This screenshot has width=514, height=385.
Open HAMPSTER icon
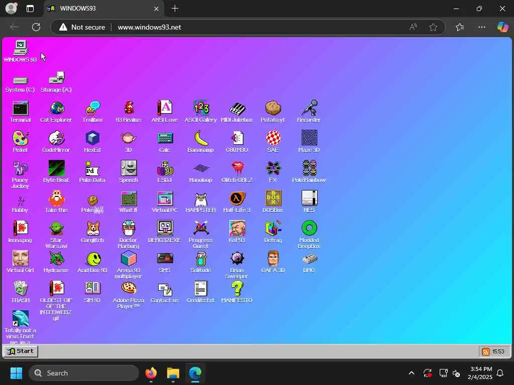pyautogui.click(x=201, y=202)
